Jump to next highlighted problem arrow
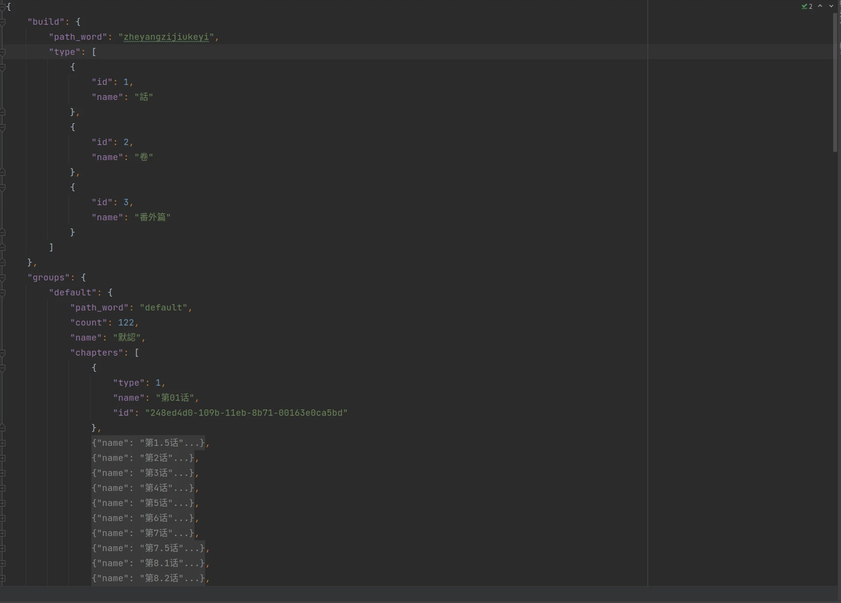The image size is (841, 603). coord(831,6)
